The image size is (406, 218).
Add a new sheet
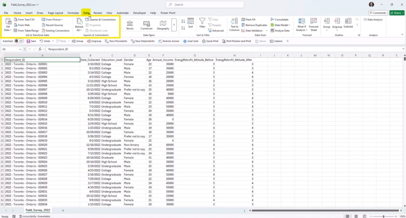[x=63, y=210]
